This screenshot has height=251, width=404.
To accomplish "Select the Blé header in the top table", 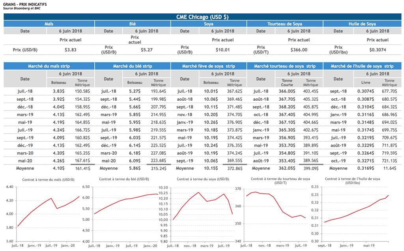I will 133,24.
